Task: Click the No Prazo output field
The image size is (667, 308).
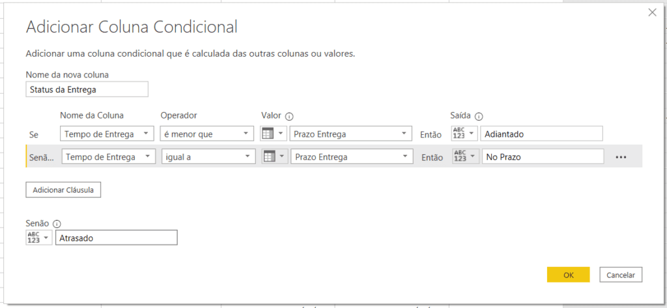Action: pyautogui.click(x=543, y=157)
